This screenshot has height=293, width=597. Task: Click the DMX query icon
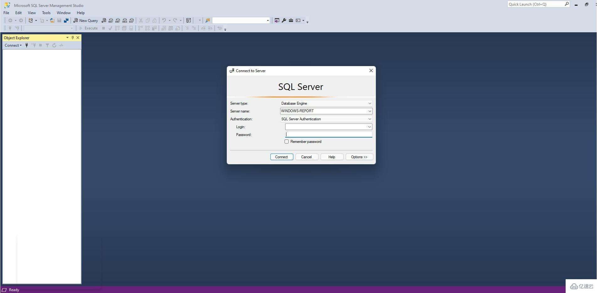[x=118, y=20]
